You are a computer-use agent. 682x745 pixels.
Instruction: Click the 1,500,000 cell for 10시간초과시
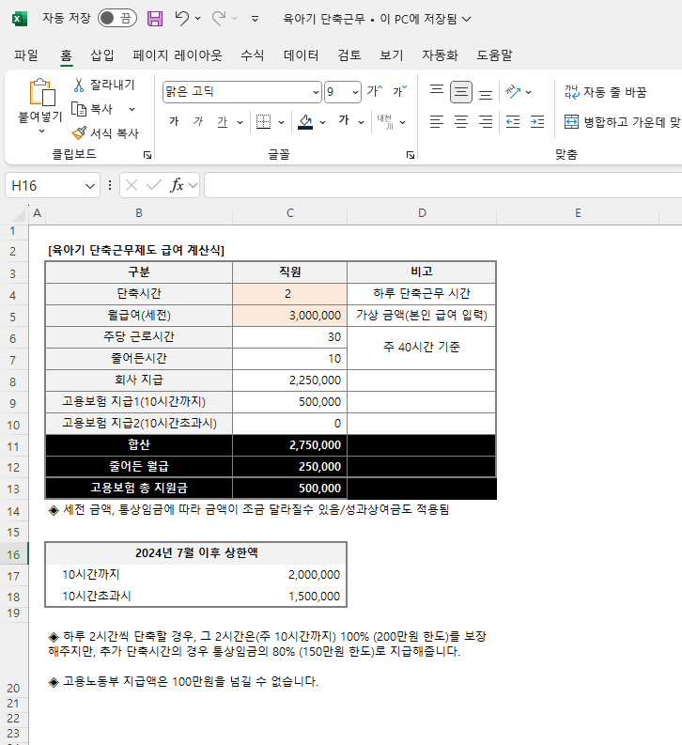pyautogui.click(x=289, y=596)
